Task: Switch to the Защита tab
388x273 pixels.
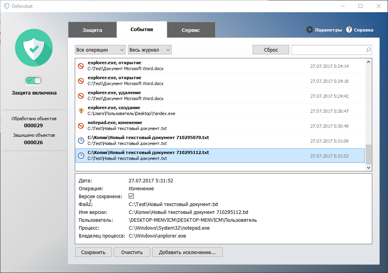Action: [92, 30]
